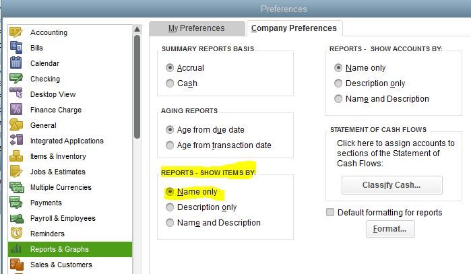Choose Age from transaction date option

[170, 145]
